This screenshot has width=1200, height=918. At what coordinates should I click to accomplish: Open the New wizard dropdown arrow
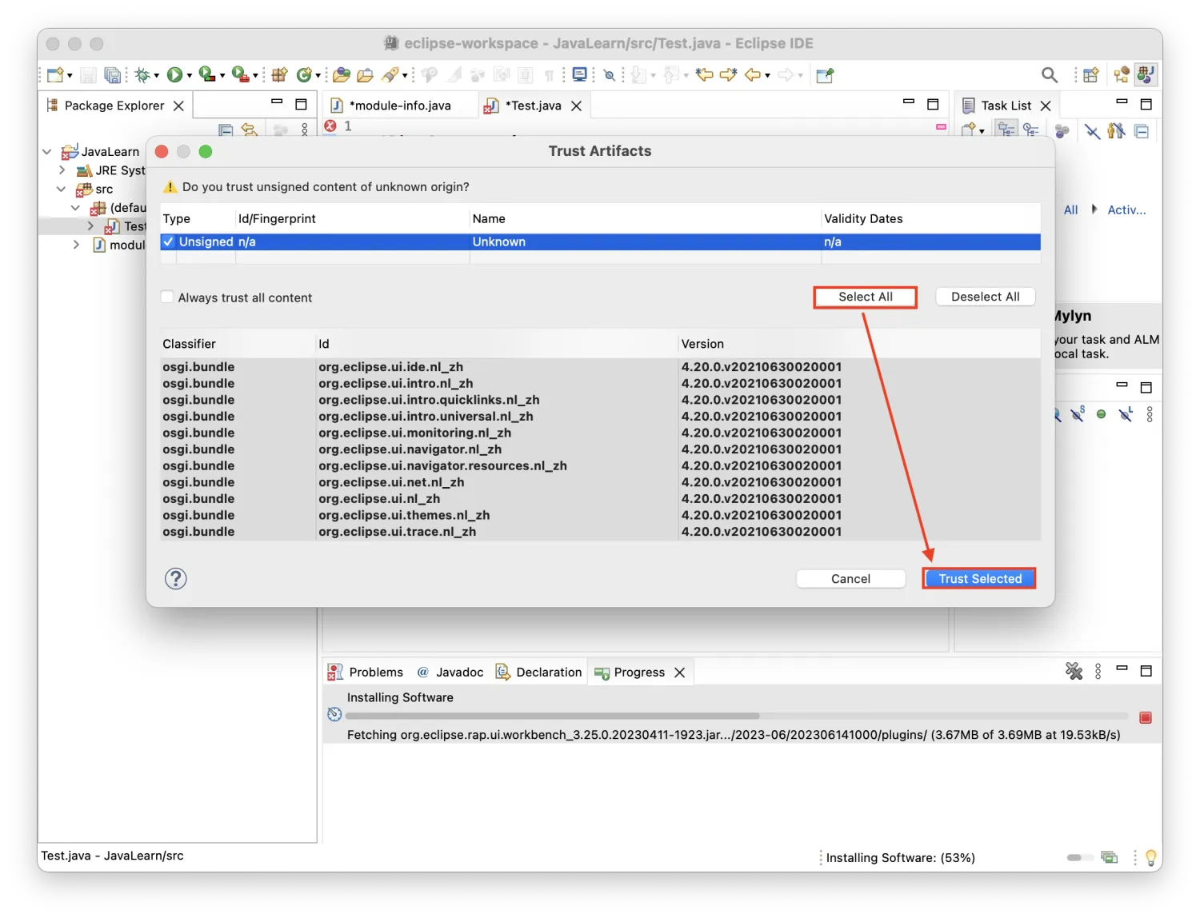tap(70, 76)
